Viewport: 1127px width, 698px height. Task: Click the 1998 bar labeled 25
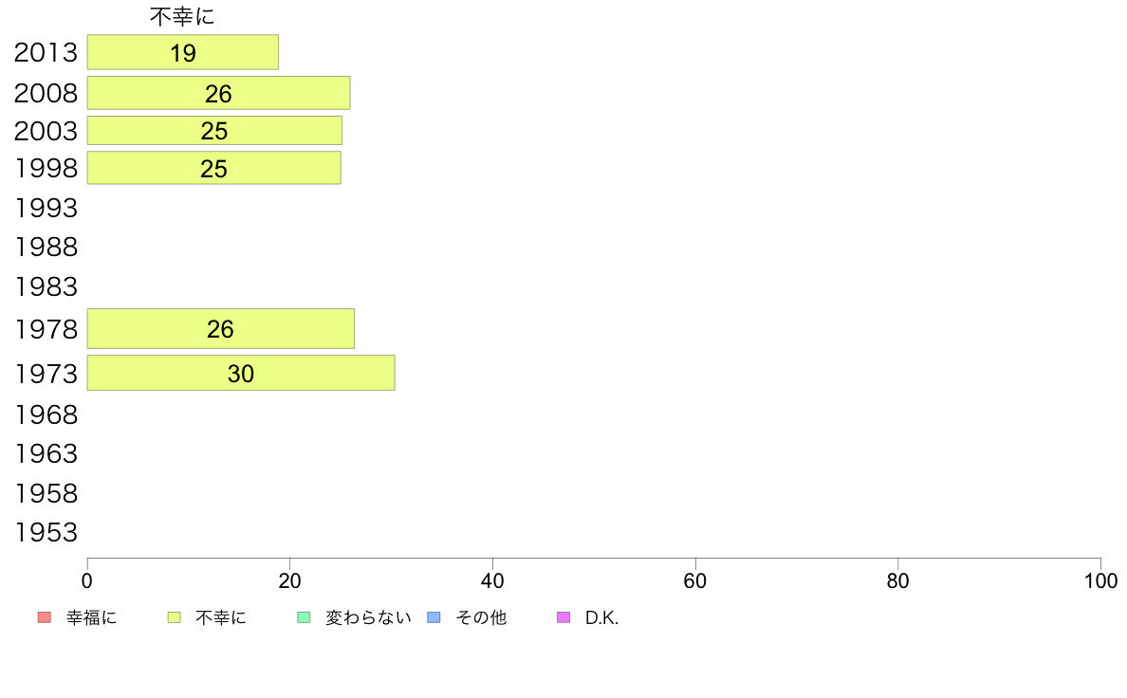click(x=214, y=168)
